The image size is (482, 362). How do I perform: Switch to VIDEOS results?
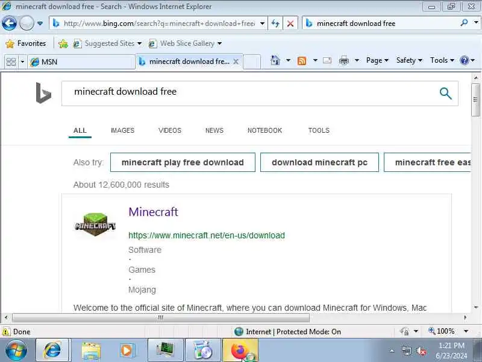(x=170, y=130)
